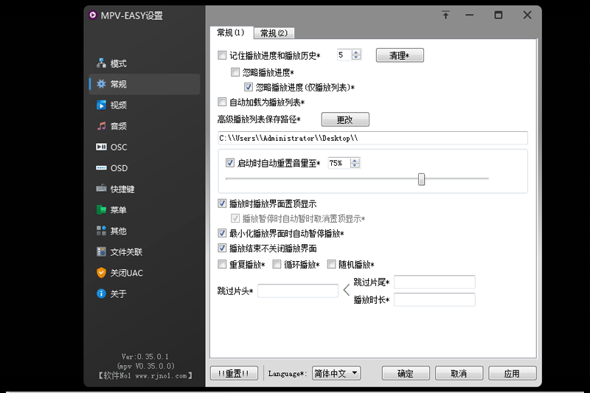Open the 模式 section icon
The height and width of the screenshot is (393, 590).
[101, 63]
